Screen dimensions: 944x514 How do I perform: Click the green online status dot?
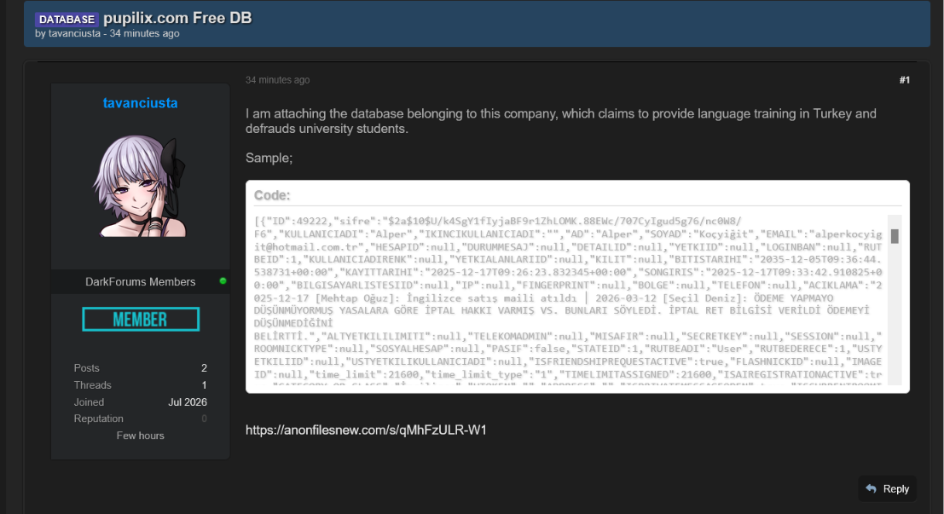coord(223,281)
